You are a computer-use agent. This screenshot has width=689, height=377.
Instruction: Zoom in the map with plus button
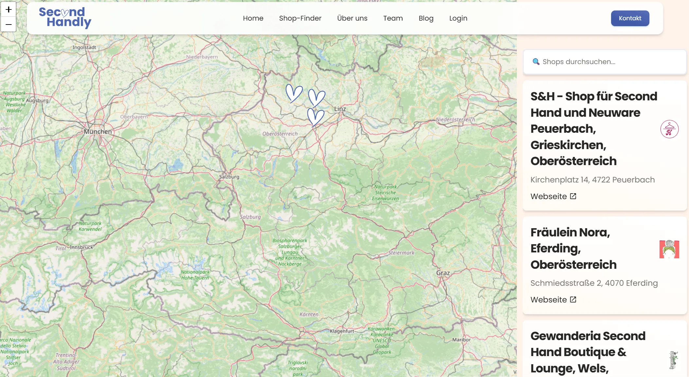click(x=9, y=9)
